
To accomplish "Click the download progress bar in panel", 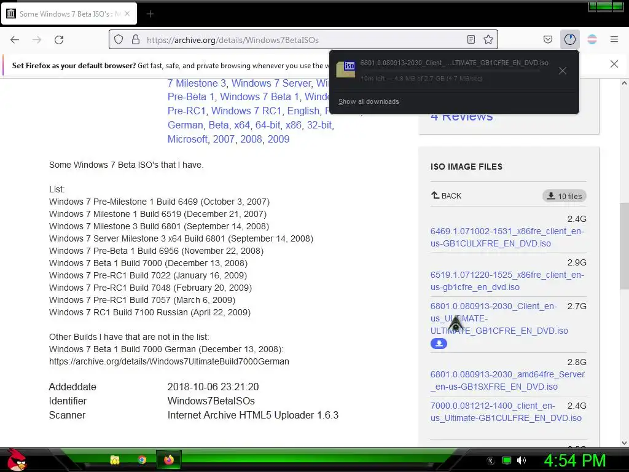I will click(x=450, y=71).
